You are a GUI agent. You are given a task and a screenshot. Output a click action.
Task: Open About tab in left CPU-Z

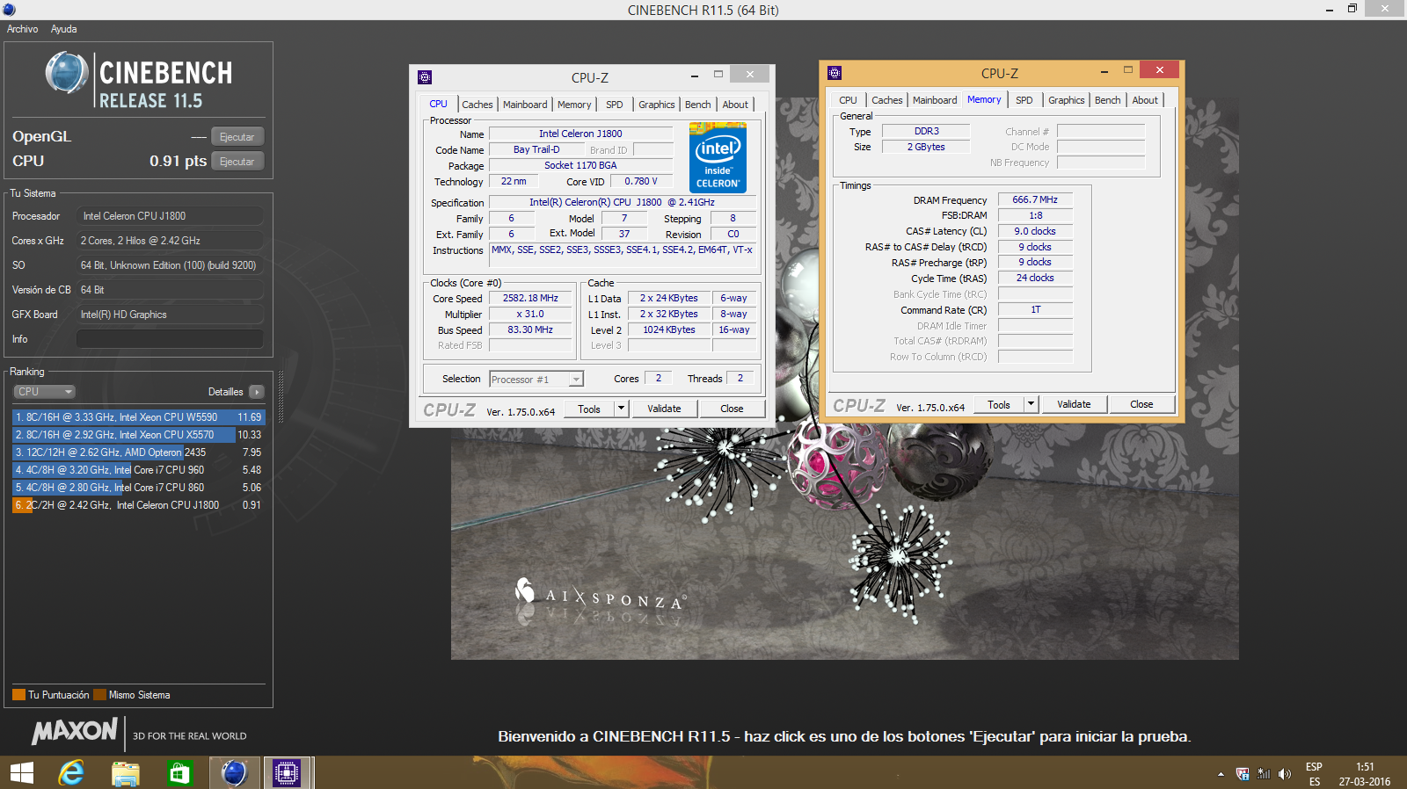(x=735, y=105)
